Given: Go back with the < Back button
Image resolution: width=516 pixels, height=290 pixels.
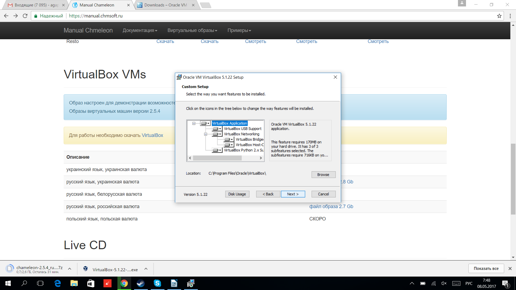Looking at the screenshot, I should click(x=268, y=194).
